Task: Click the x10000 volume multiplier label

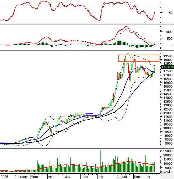Action: click(165, 171)
